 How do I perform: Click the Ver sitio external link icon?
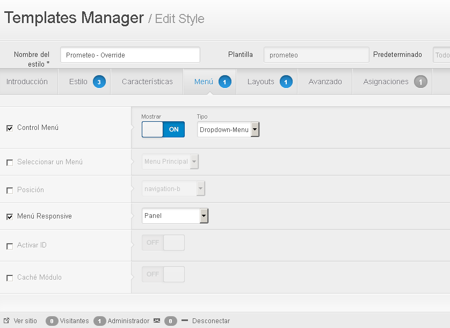6,320
